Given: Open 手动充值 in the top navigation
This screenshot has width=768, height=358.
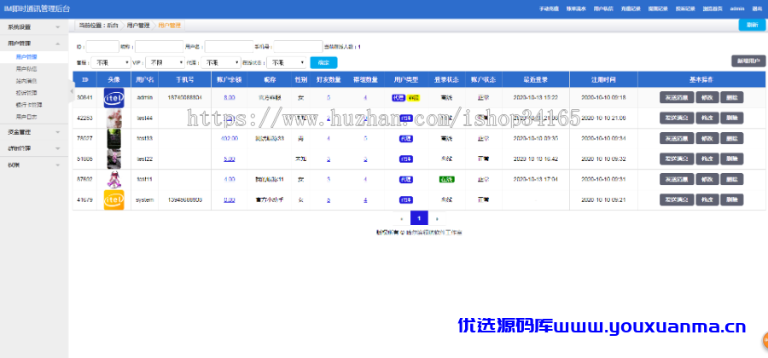Looking at the screenshot, I should click(550, 9).
